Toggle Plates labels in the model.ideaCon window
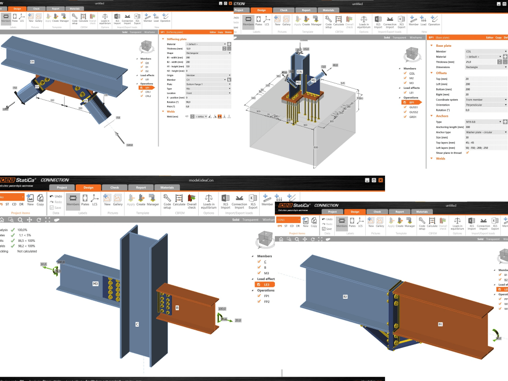Screen dimensions: 508x381 (85, 200)
